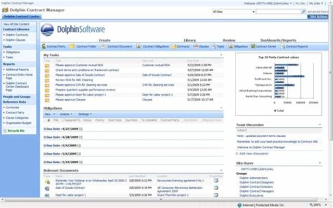Image resolution: width=333 pixels, height=208 pixels.
Task: Click People and Groups heading in sidebar
Action: (17, 97)
